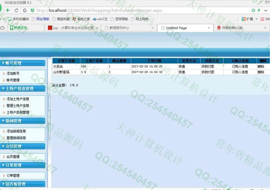Click the green lightning speed-mode icon
The image size is (270, 190).
tap(259, 10)
